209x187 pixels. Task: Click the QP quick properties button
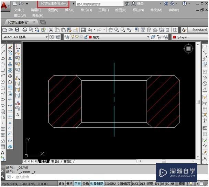coord(162,184)
